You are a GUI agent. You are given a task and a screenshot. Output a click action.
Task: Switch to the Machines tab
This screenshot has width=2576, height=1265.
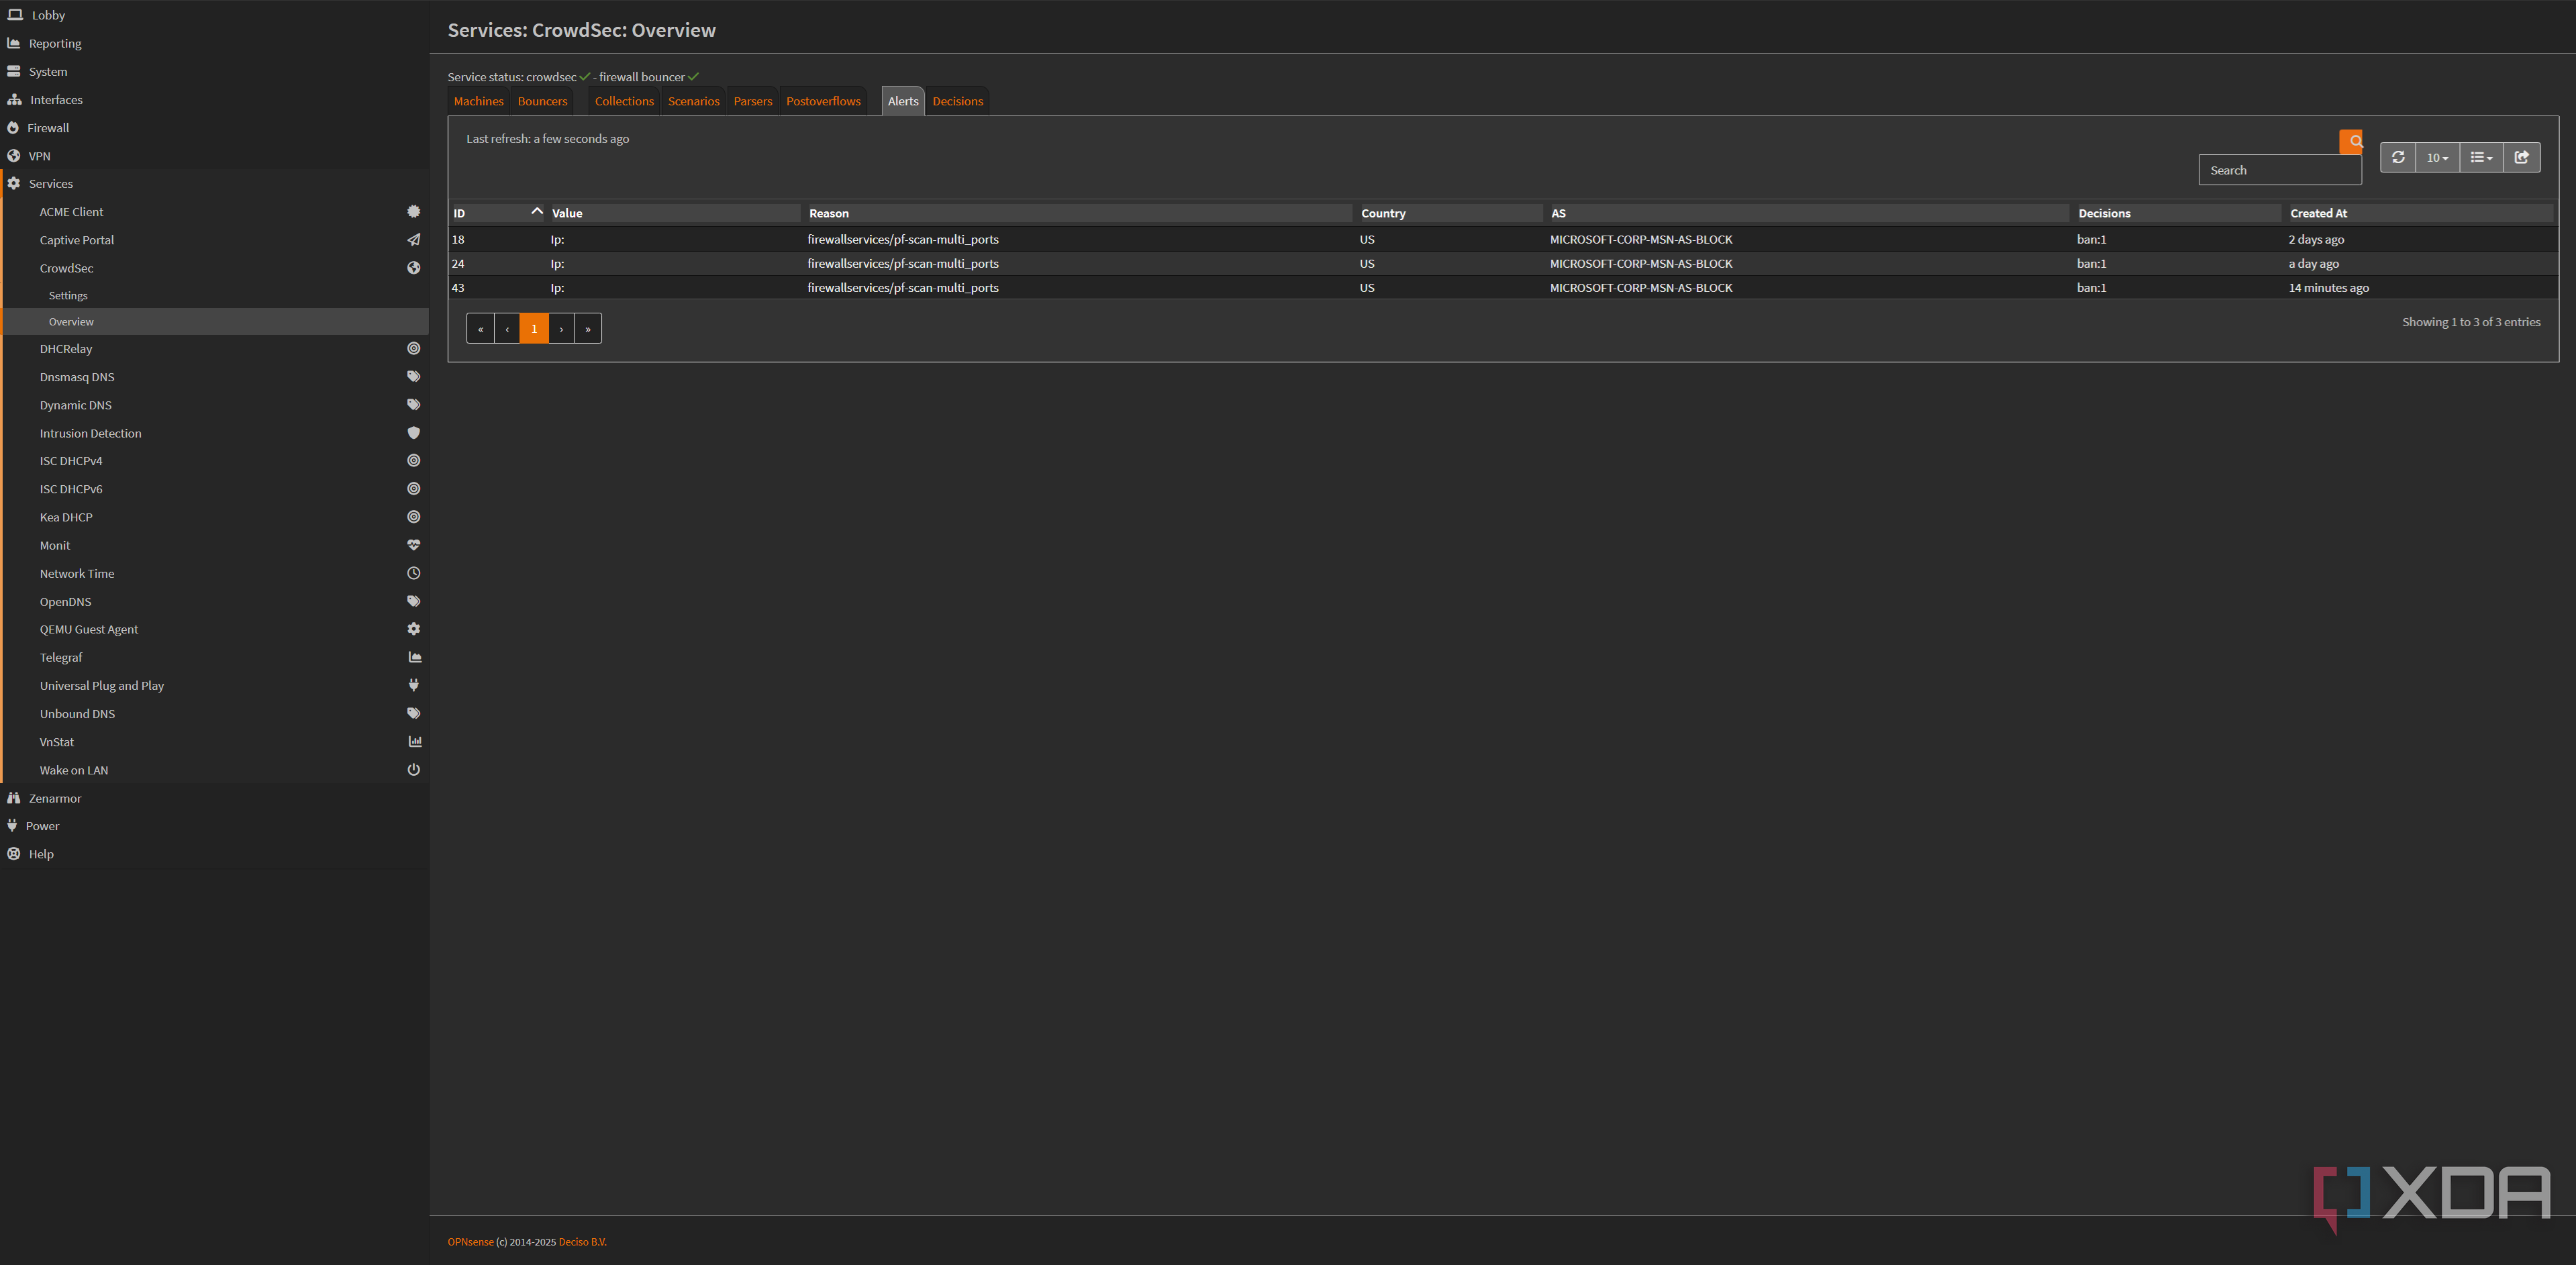[x=479, y=101]
